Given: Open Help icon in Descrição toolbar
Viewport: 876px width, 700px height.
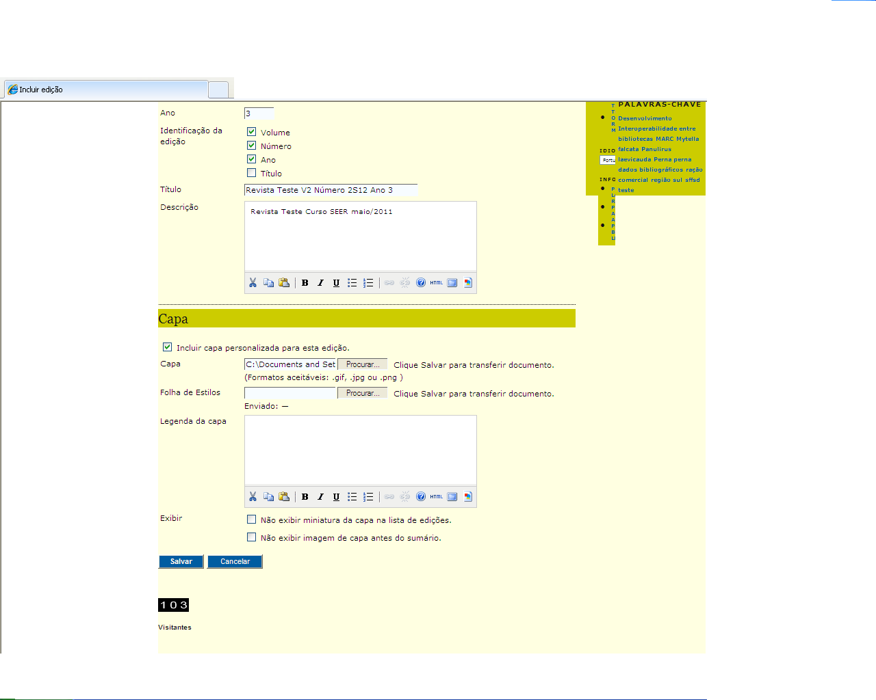Looking at the screenshot, I should click(421, 283).
